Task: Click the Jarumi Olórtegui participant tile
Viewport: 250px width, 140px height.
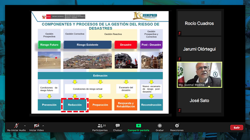Action: (199, 49)
